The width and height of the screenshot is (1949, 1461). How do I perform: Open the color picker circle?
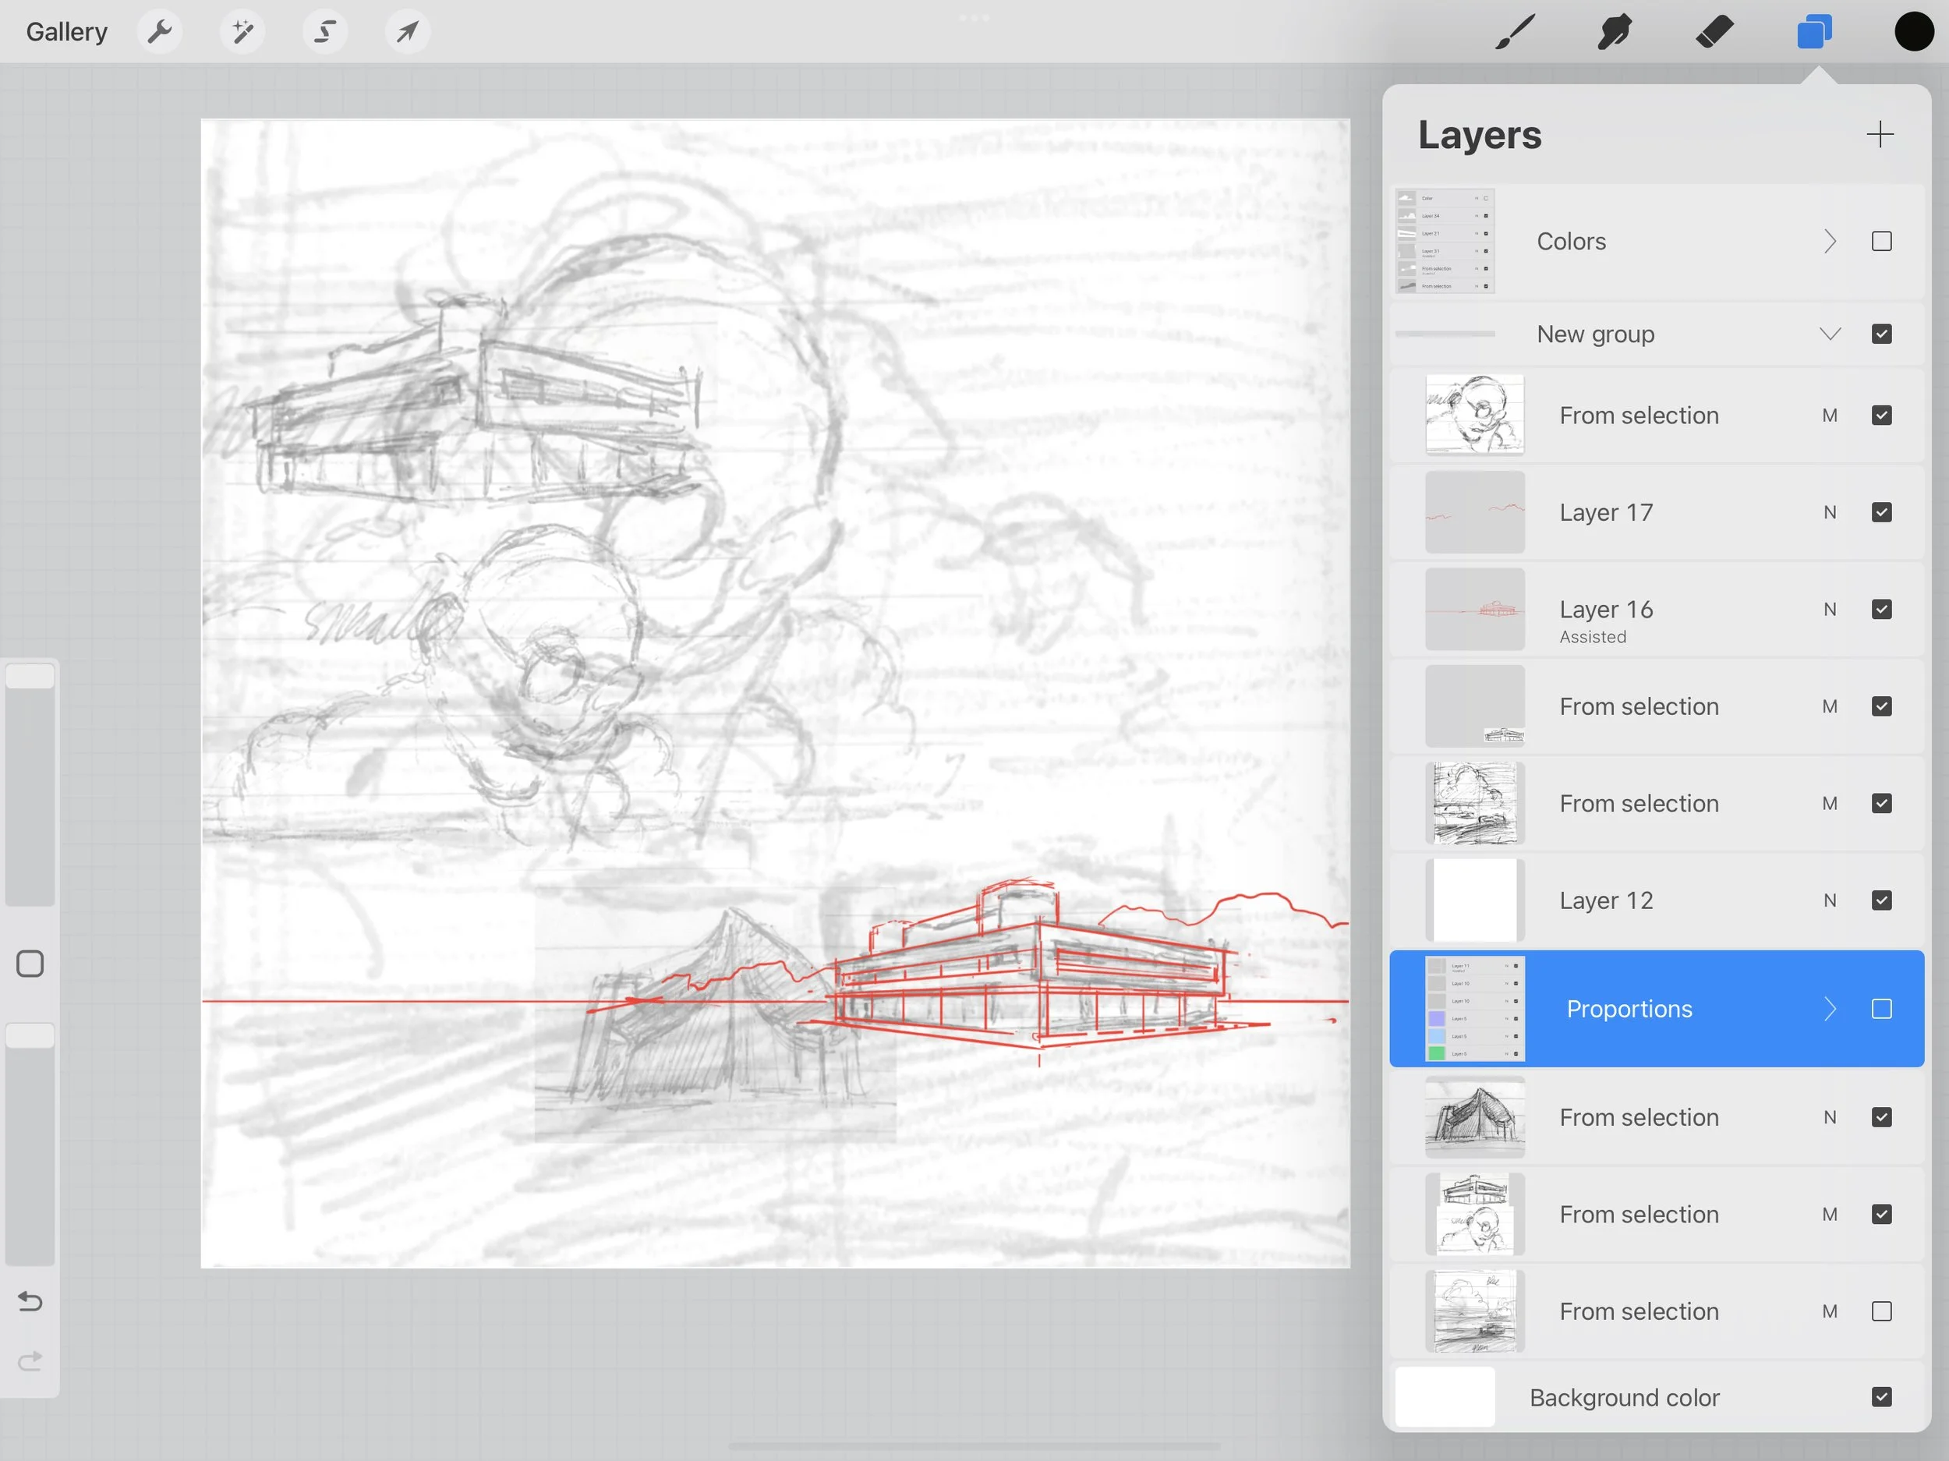coord(1914,32)
